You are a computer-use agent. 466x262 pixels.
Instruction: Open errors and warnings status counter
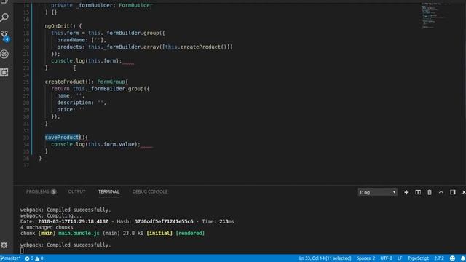pyautogui.click(x=34, y=258)
